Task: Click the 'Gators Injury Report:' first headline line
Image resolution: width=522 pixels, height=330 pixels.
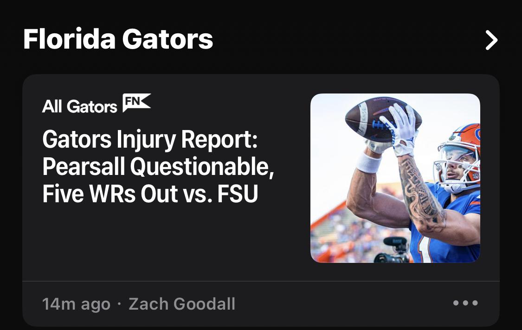Action: 150,139
